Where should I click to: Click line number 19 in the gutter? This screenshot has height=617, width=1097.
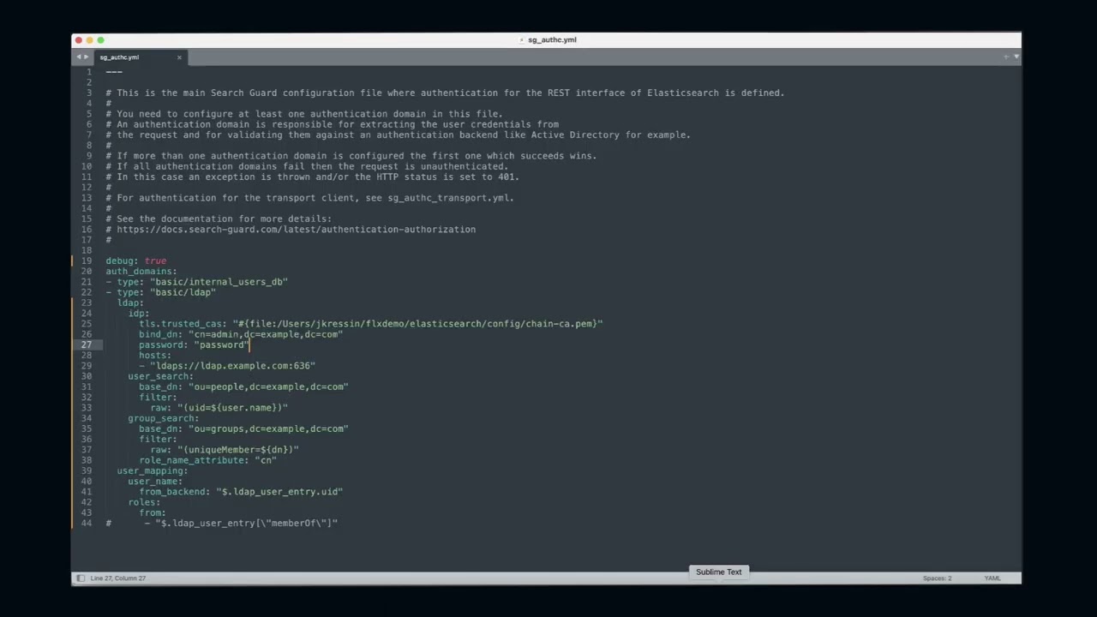click(x=87, y=261)
